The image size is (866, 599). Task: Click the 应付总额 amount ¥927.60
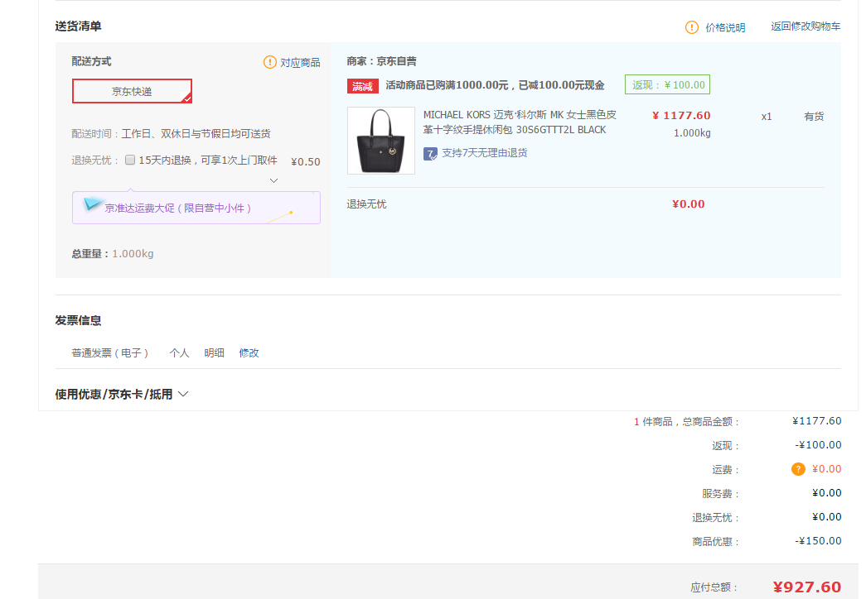tap(807, 587)
